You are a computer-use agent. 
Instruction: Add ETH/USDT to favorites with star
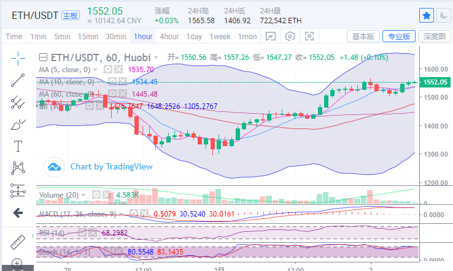[427, 15]
